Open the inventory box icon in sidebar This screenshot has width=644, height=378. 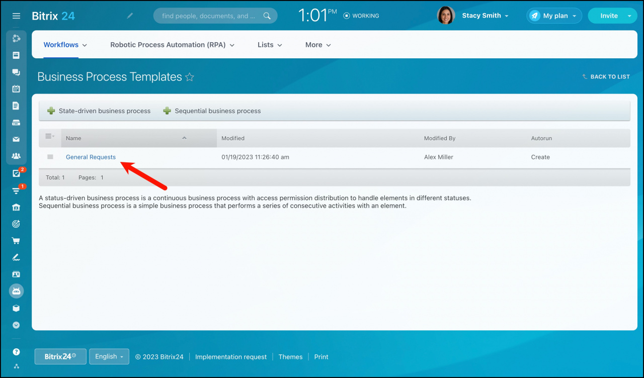tap(16, 308)
